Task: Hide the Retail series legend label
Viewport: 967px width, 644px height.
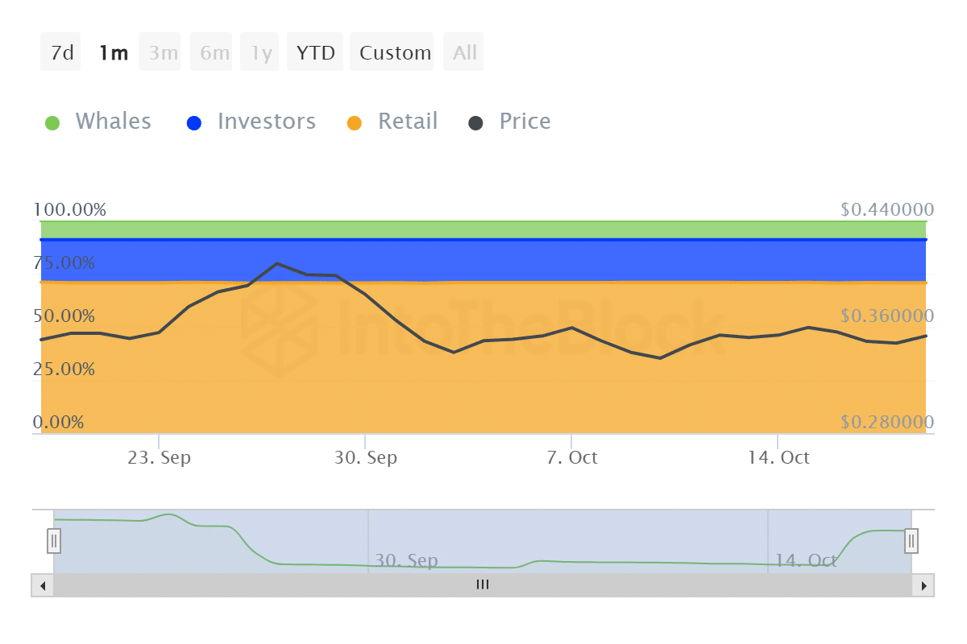Action: (407, 122)
